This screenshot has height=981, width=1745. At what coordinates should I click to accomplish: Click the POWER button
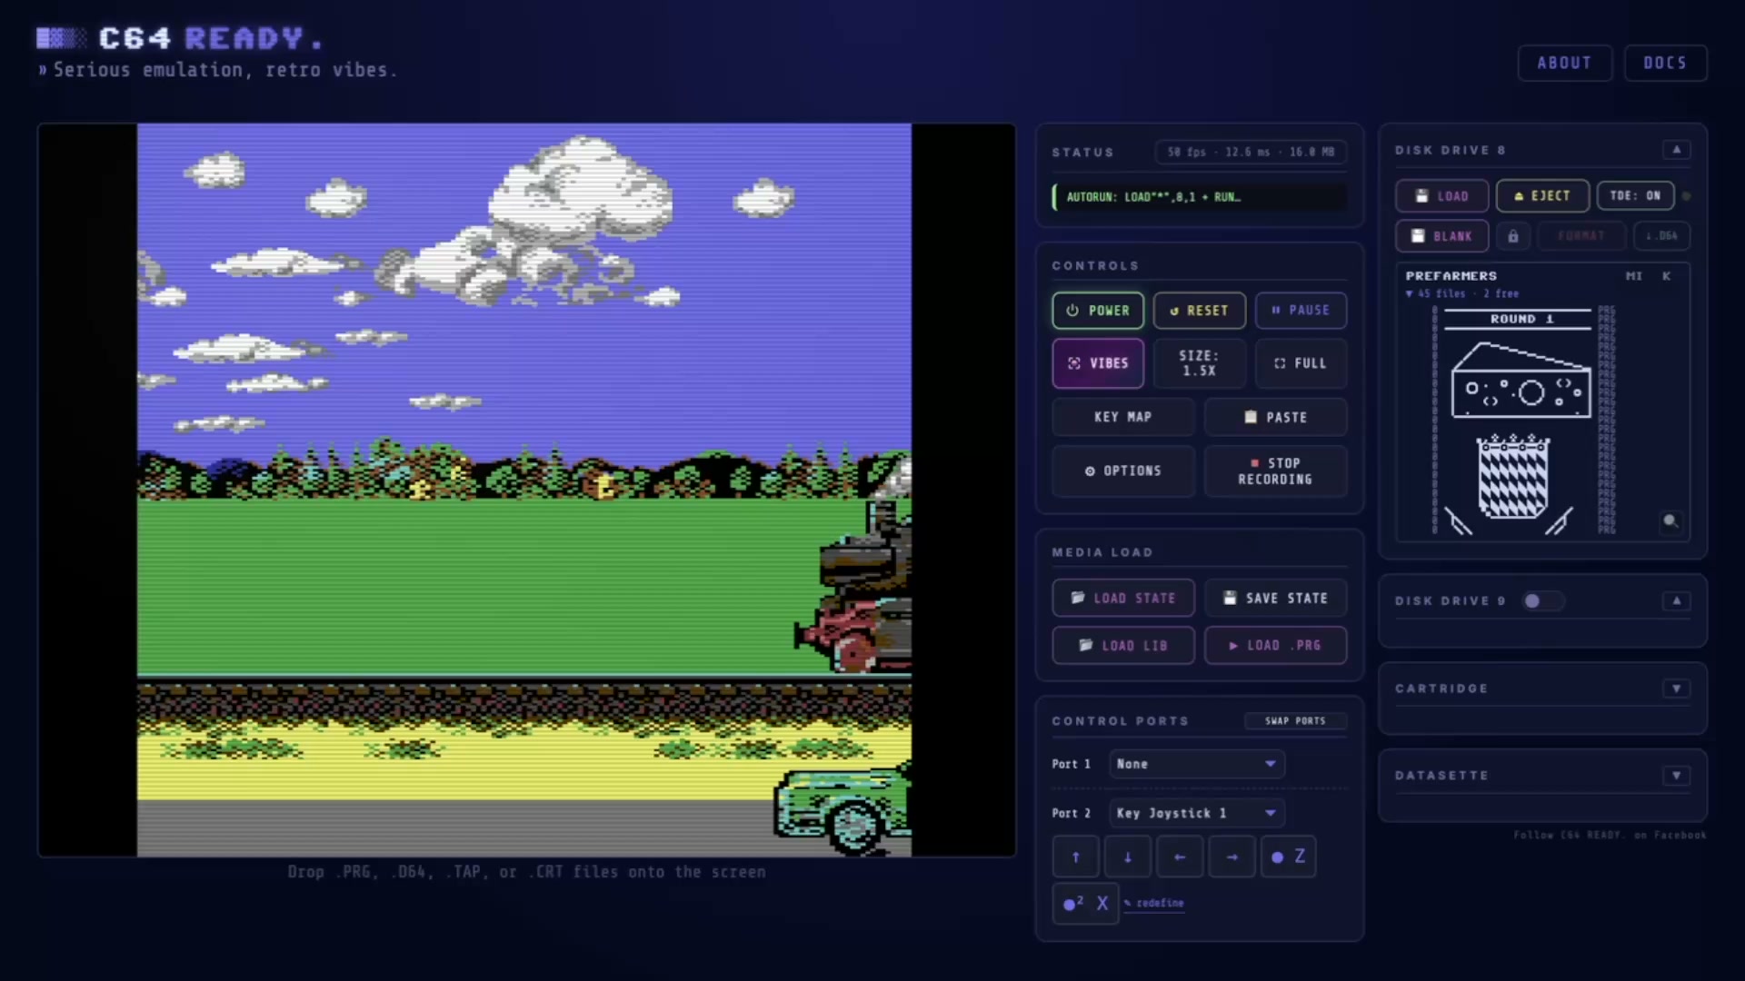[x=1098, y=311]
